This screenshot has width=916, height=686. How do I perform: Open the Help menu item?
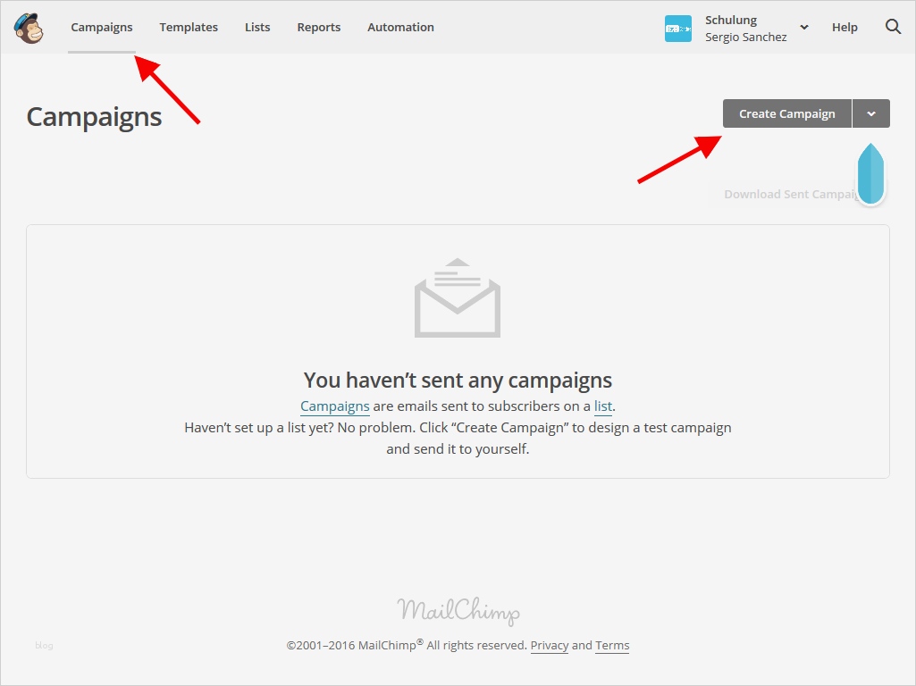(845, 28)
